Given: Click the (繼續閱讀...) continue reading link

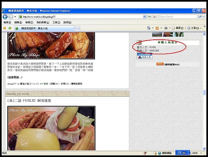Looking at the screenshot, I should coord(15,77).
